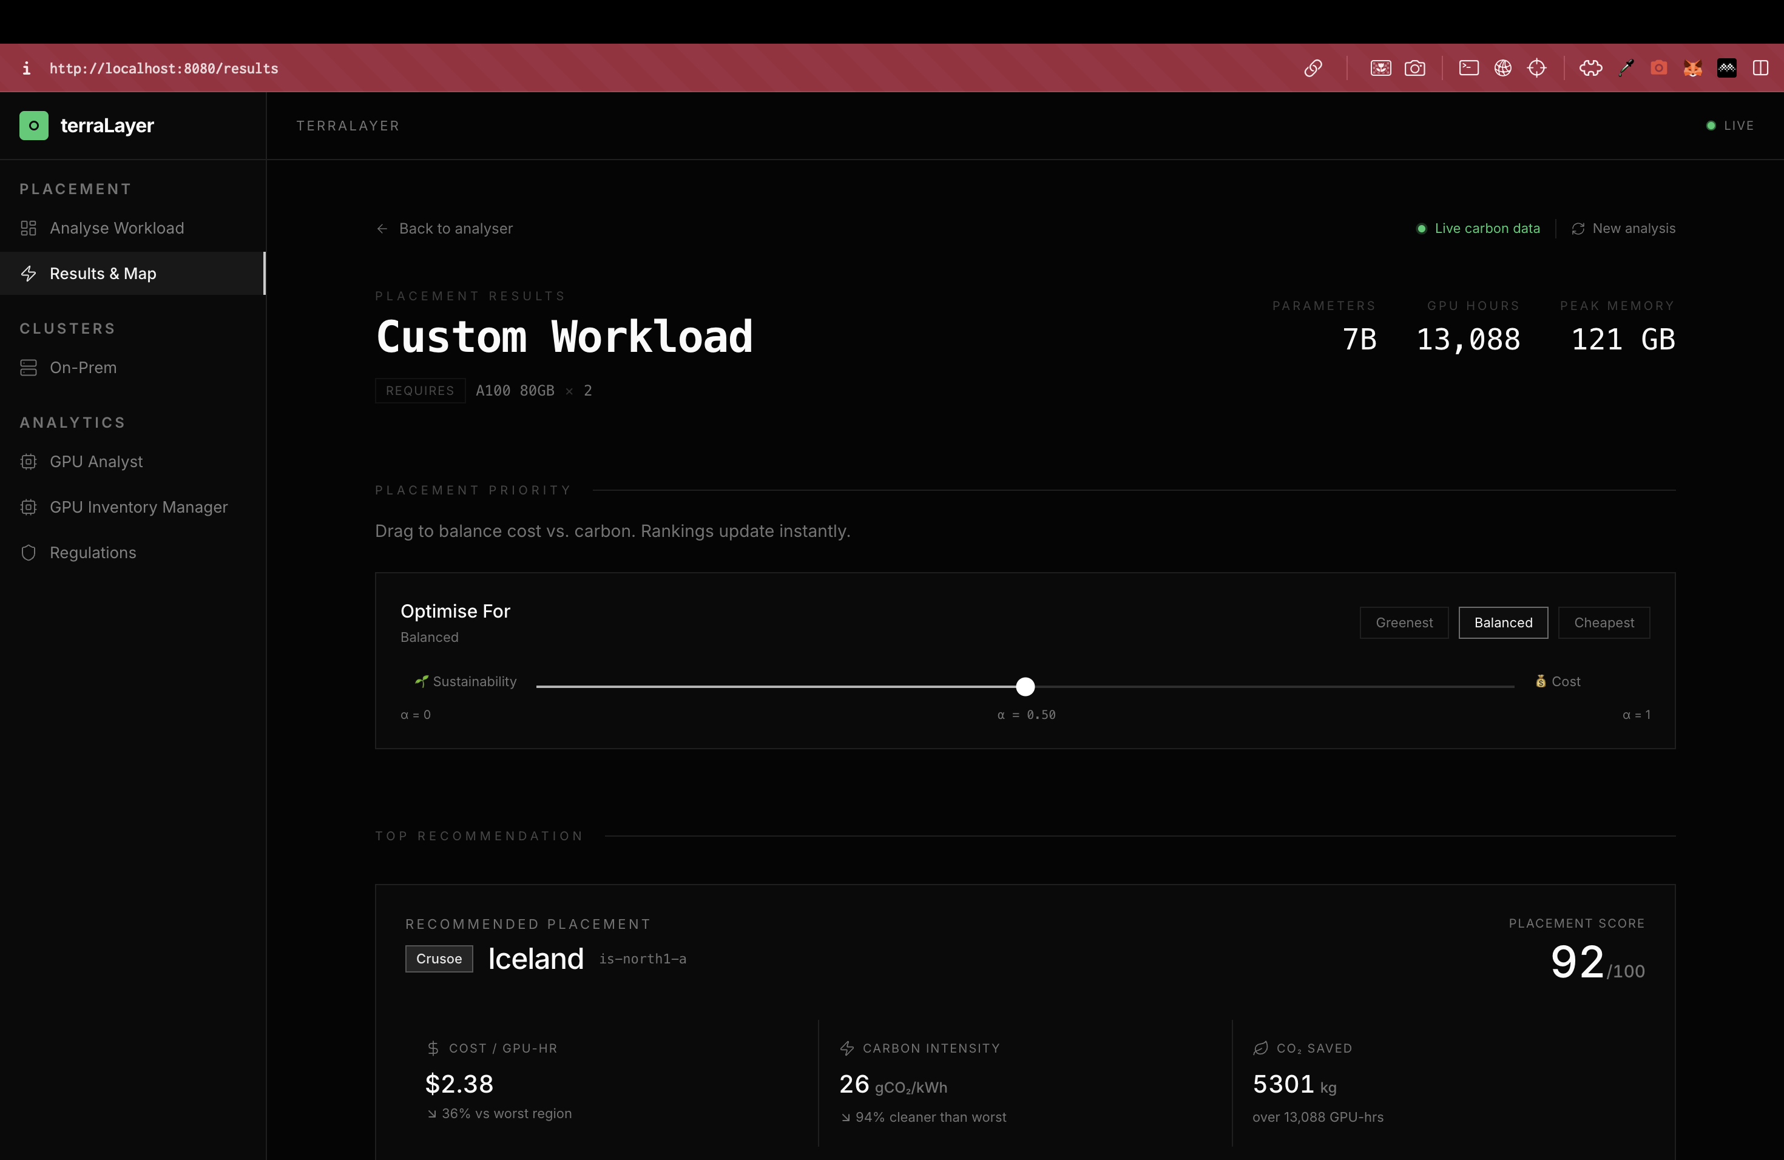Click the terraLayer green logo icon
This screenshot has width=1784, height=1160.
(34, 125)
